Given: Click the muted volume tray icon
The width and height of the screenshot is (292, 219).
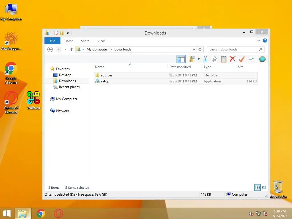Looking at the screenshot, I should [252, 214].
